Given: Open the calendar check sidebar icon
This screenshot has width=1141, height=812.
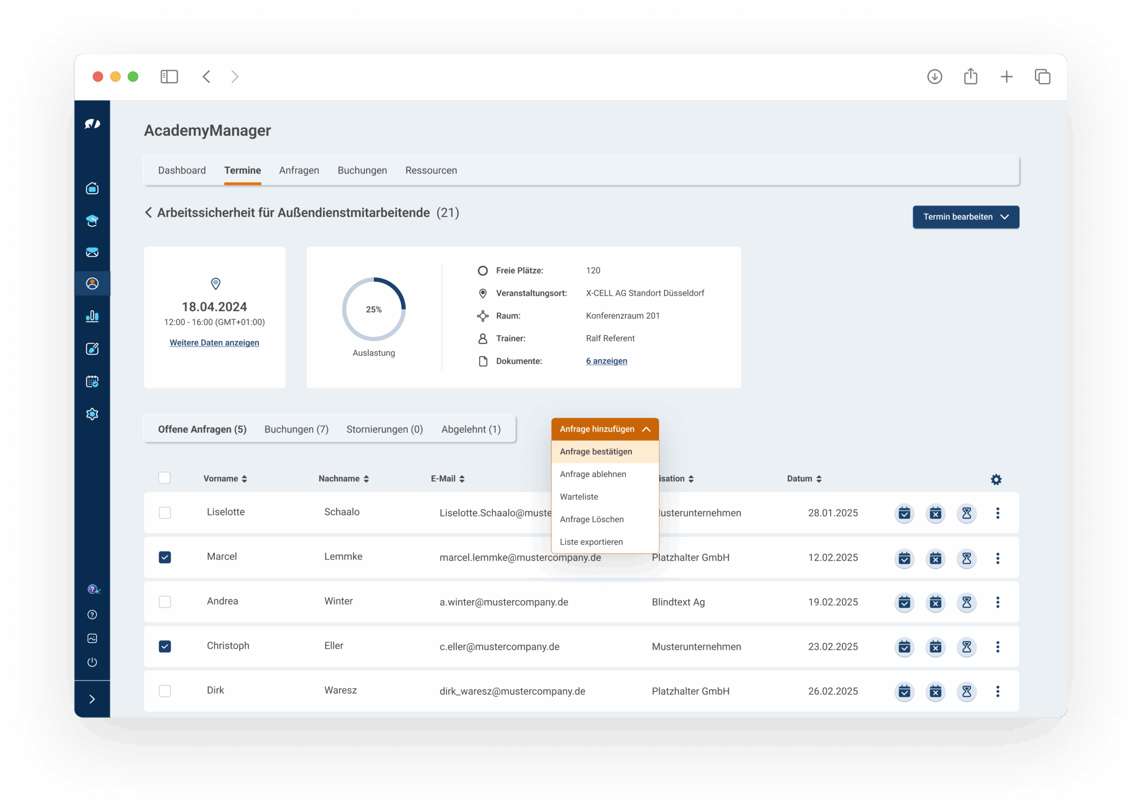Looking at the screenshot, I should pos(92,382).
